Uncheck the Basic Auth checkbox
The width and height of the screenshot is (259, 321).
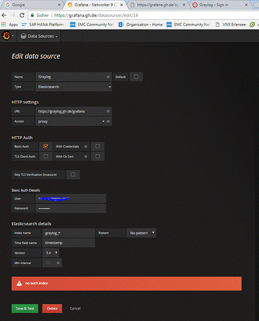coord(46,146)
